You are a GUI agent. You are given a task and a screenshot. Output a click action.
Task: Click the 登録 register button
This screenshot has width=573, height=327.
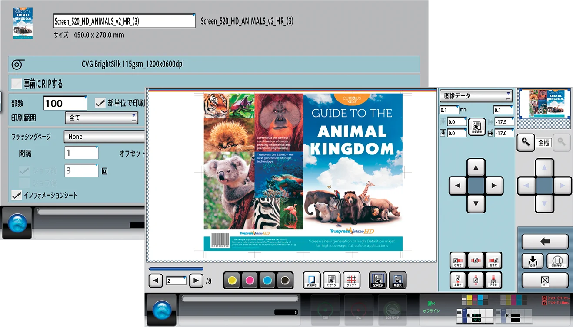point(533,261)
